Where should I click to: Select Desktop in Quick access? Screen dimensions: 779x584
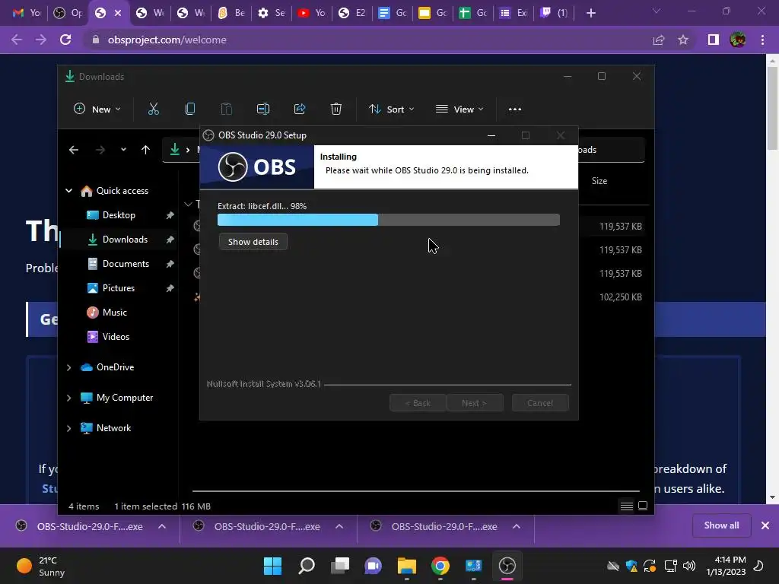[x=119, y=215]
